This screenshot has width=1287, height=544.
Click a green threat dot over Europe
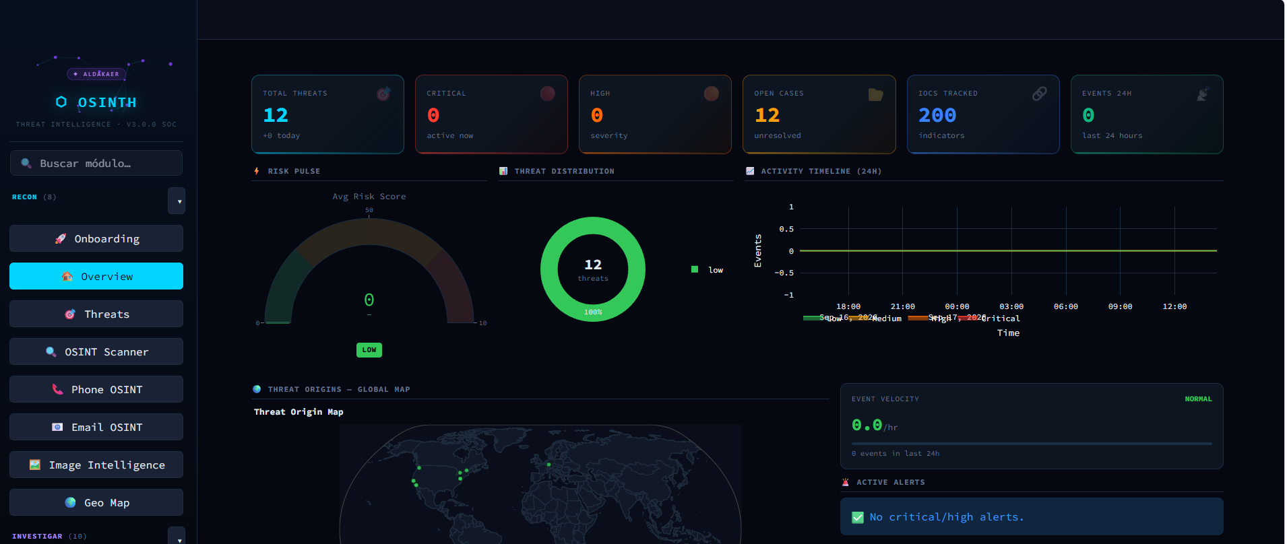coord(548,464)
